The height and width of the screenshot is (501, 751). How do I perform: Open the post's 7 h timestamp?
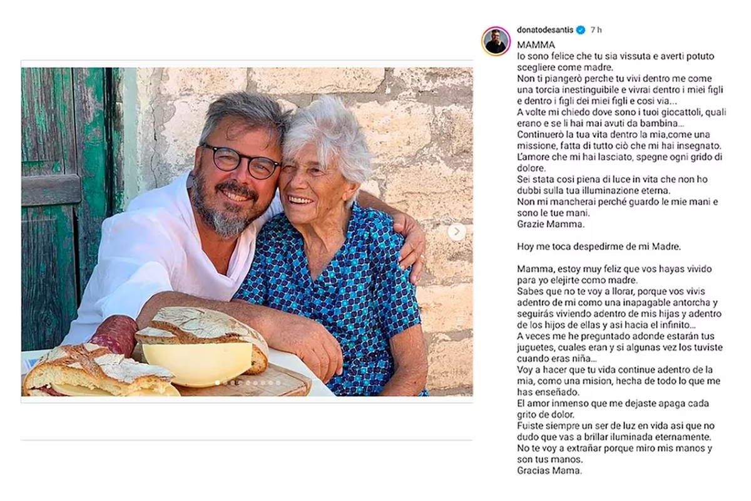596,29
